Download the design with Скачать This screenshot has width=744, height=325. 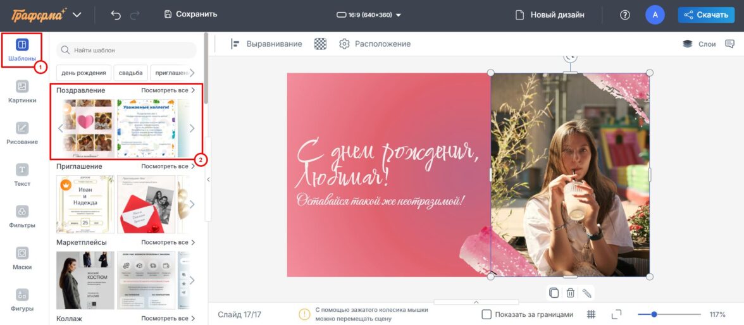pos(706,15)
